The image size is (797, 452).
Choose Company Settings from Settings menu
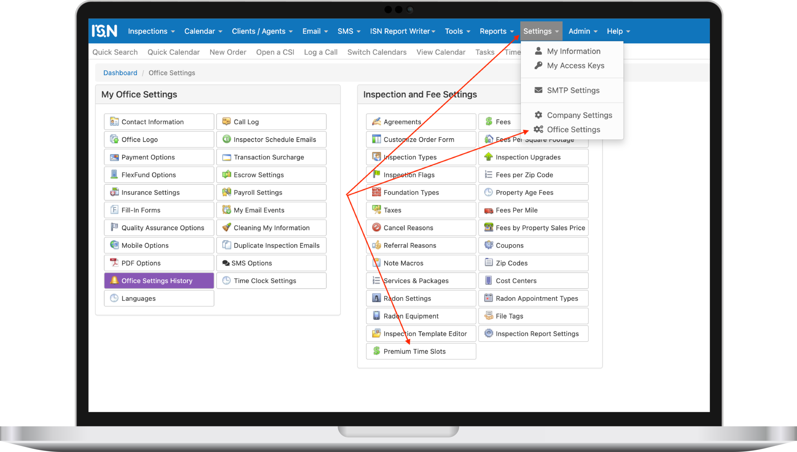tap(579, 115)
